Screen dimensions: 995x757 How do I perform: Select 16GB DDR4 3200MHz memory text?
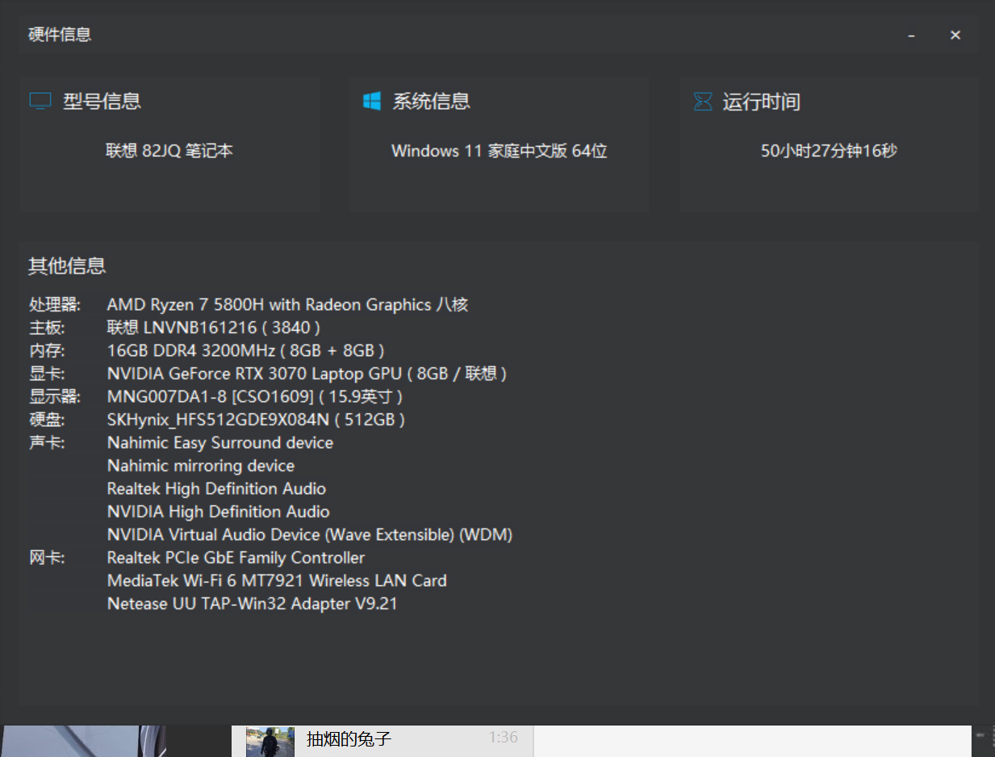[x=245, y=351]
